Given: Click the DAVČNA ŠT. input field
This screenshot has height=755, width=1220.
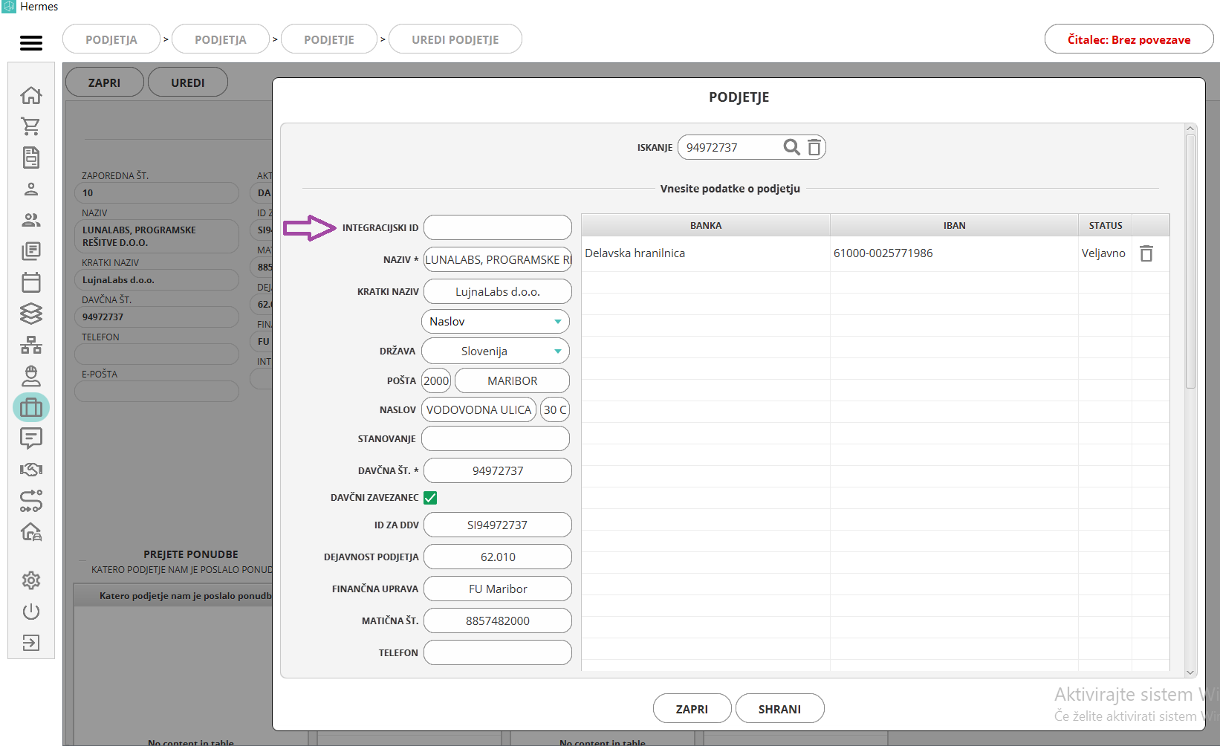Looking at the screenshot, I should coord(498,470).
